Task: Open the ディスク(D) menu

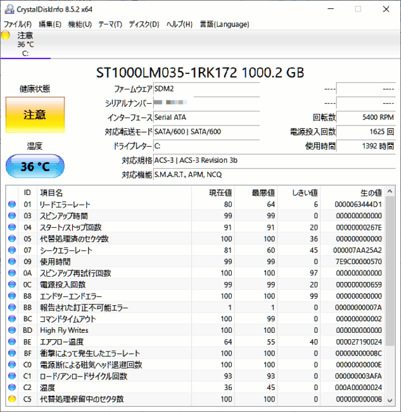Action: click(144, 24)
